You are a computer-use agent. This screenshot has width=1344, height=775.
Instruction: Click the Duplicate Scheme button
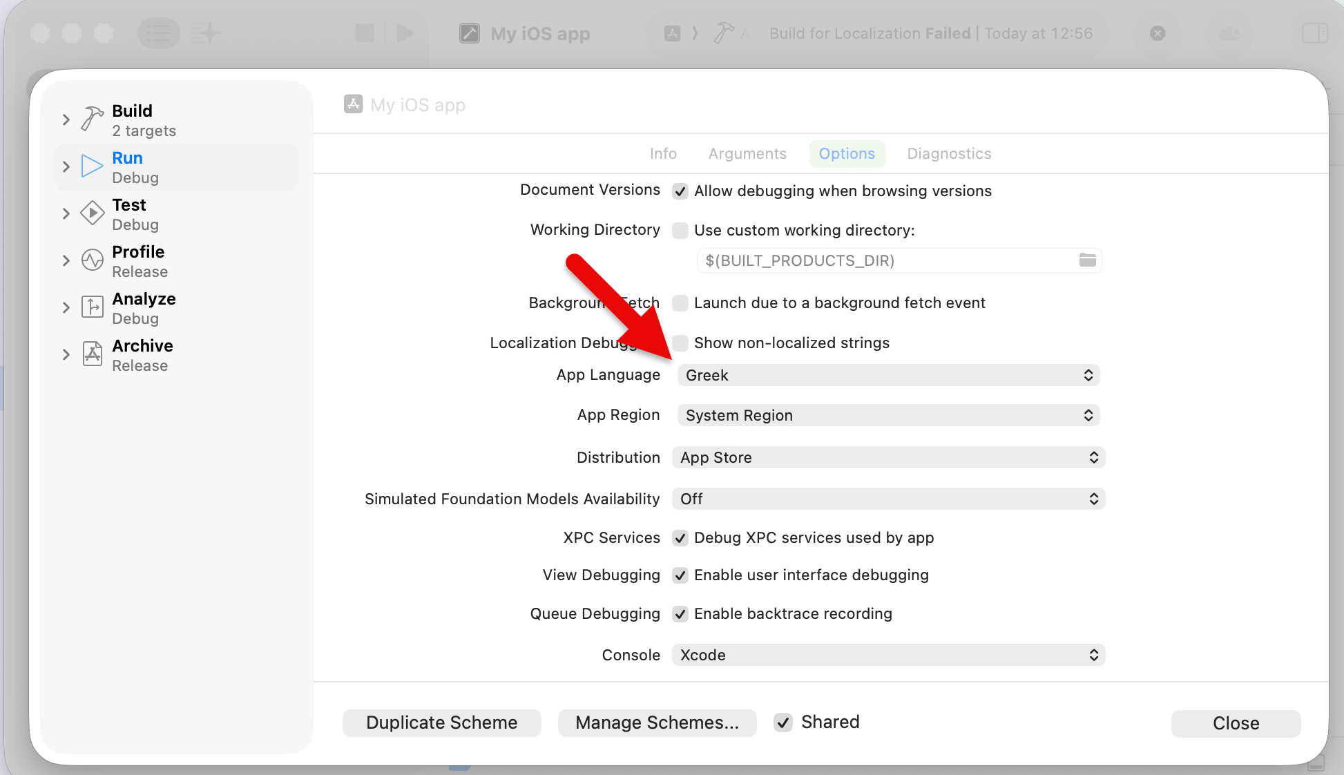pyautogui.click(x=441, y=723)
